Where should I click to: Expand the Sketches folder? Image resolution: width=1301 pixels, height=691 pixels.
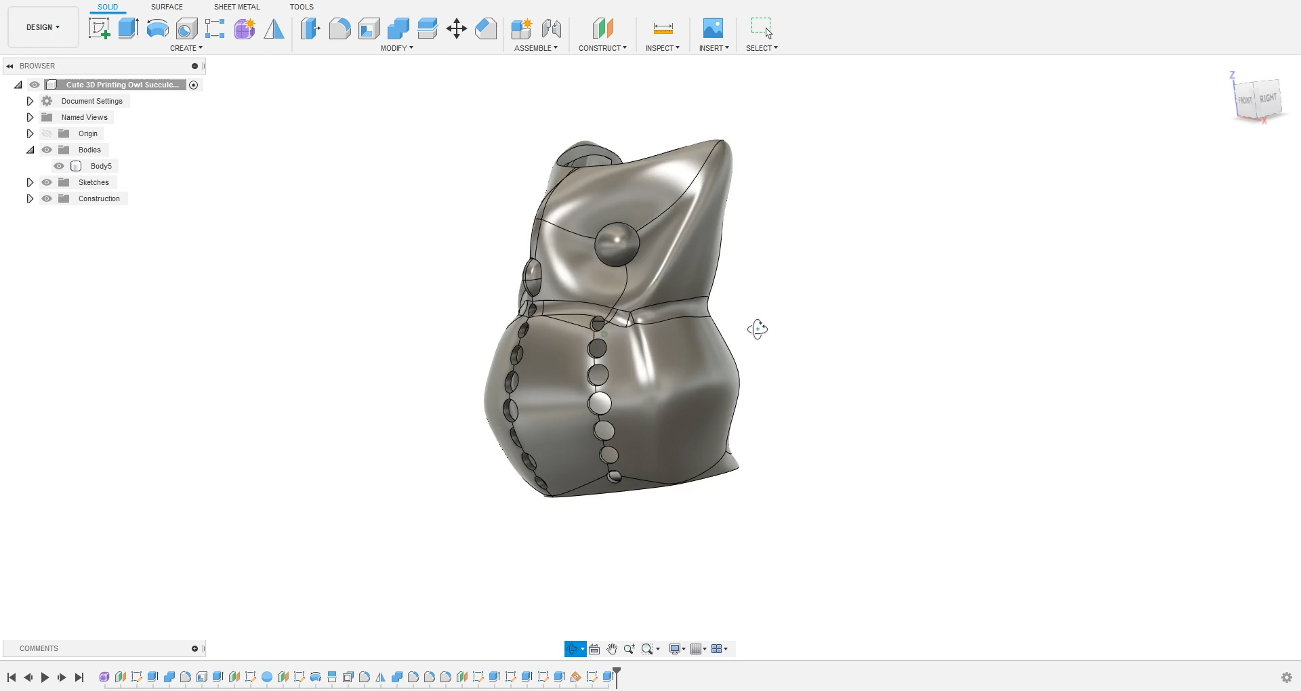[x=30, y=182]
